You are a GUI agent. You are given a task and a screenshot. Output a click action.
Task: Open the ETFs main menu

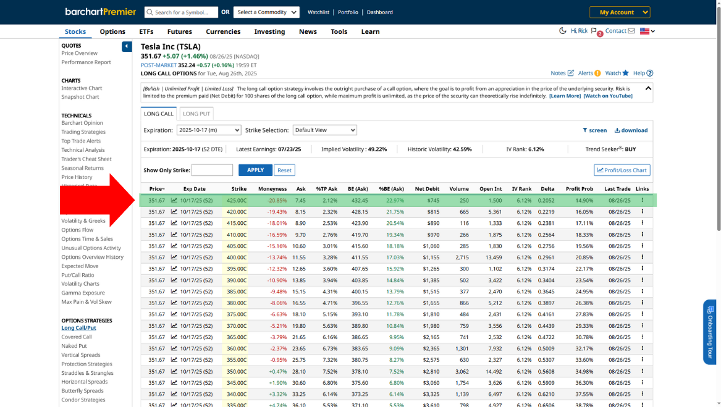pyautogui.click(x=146, y=31)
